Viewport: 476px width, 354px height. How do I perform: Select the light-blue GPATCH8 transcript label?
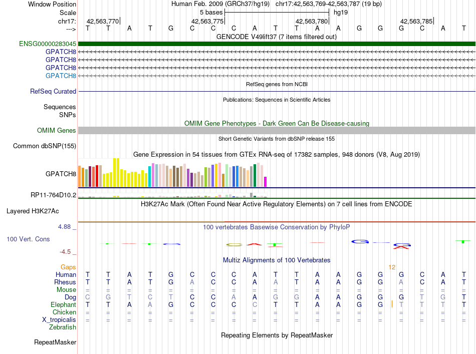click(x=61, y=76)
